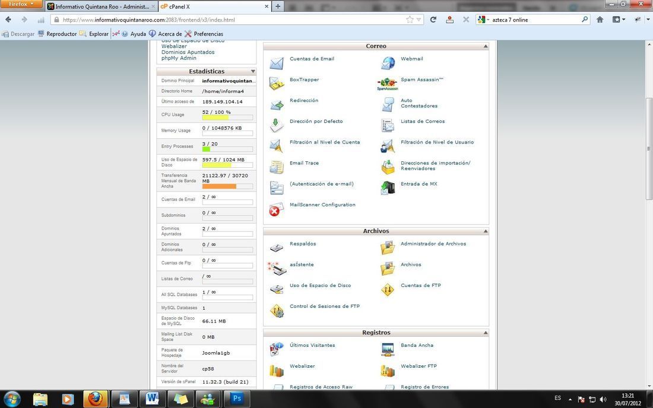Viewport: 653px width, 408px height.
Task: Open the BoxTrapper icon
Action: (x=276, y=84)
